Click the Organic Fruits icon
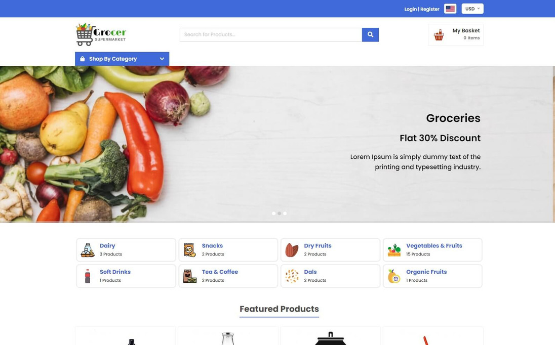Screen dimensions: 555x345 point(394,276)
